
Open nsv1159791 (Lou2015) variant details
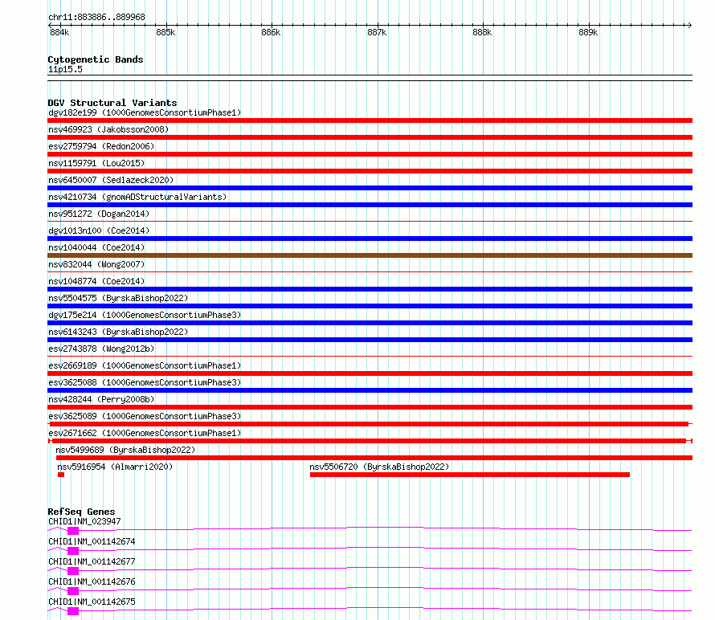click(96, 163)
